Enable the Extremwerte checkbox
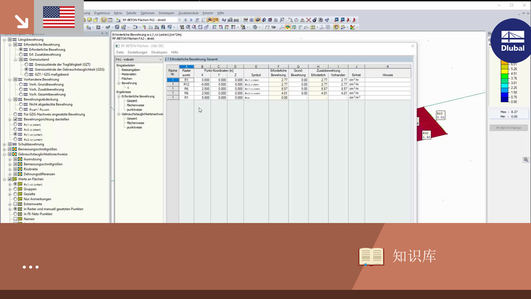Image resolution: width=531 pixels, height=299 pixels. 15,204
